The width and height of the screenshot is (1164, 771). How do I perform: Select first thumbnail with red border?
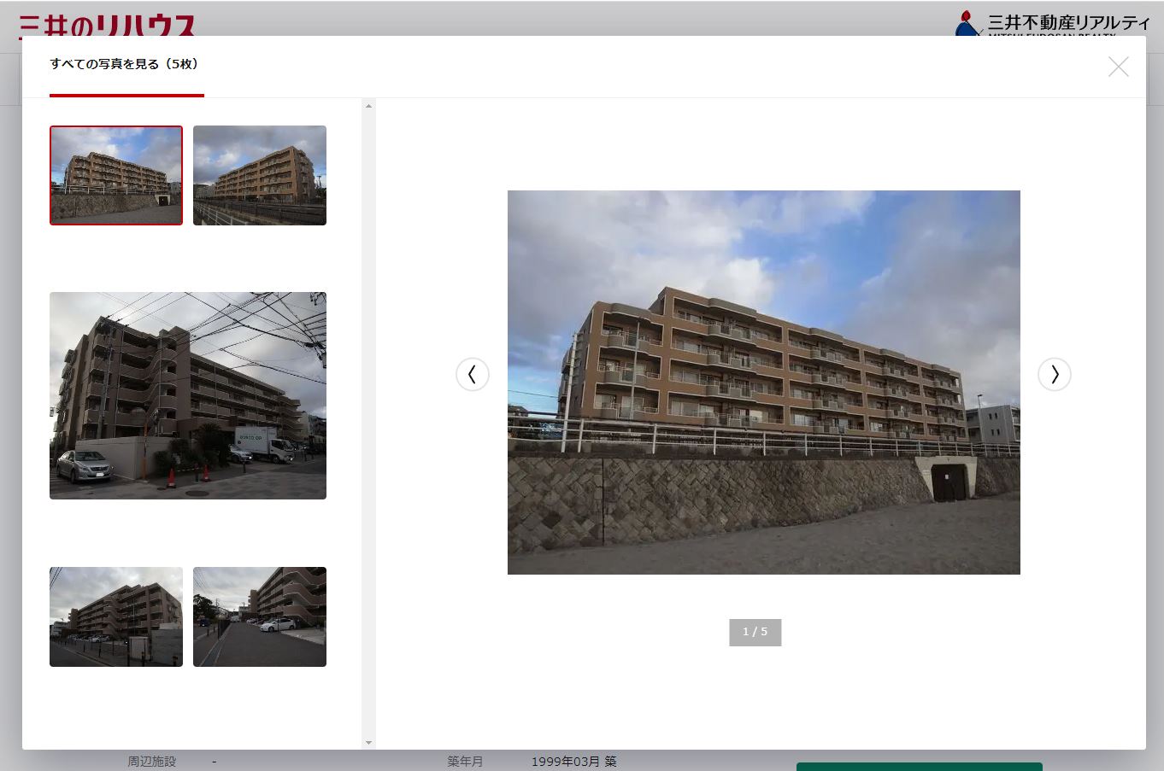pos(116,175)
